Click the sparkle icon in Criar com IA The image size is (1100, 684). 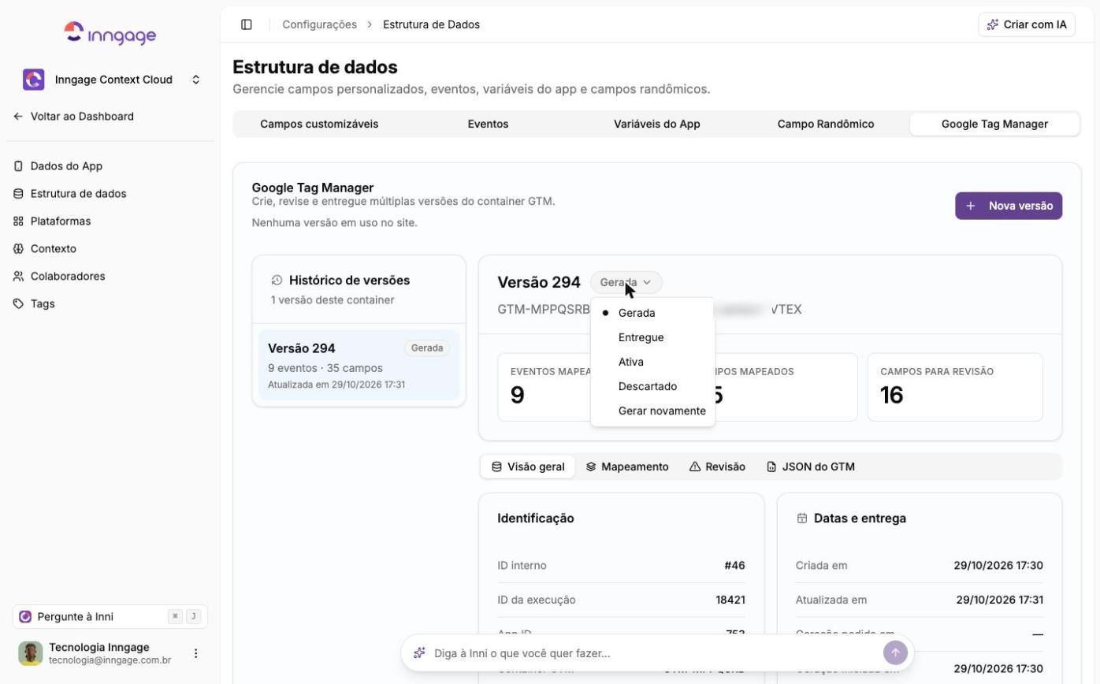(993, 24)
